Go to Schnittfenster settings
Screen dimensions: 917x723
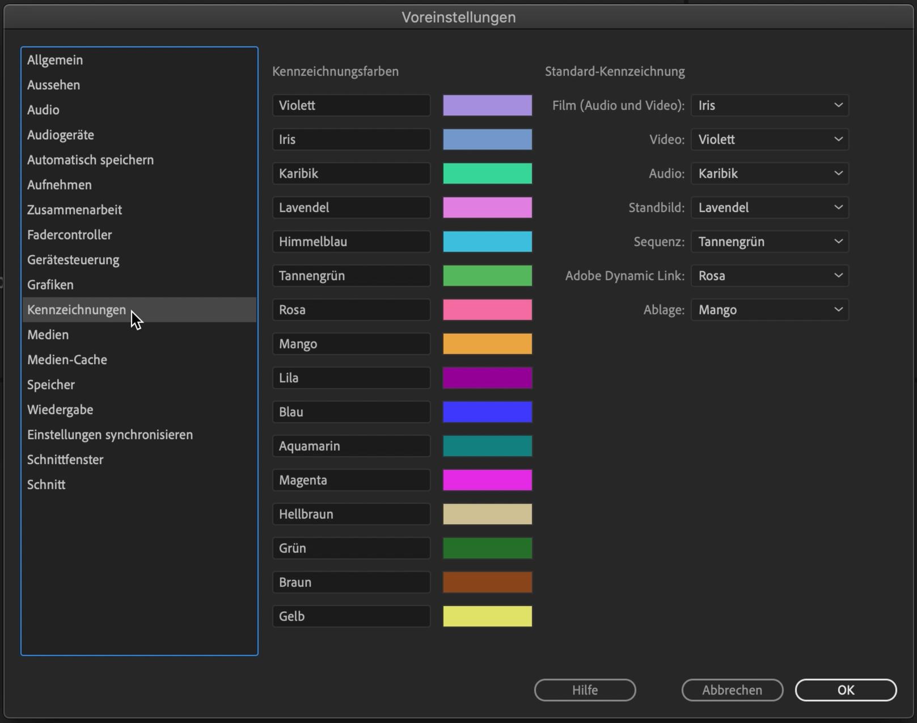pyautogui.click(x=65, y=460)
